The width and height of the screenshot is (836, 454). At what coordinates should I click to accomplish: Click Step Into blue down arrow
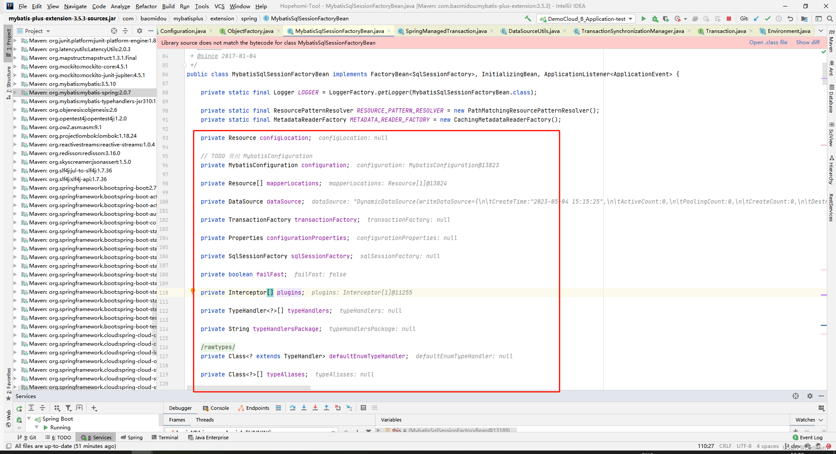304,408
